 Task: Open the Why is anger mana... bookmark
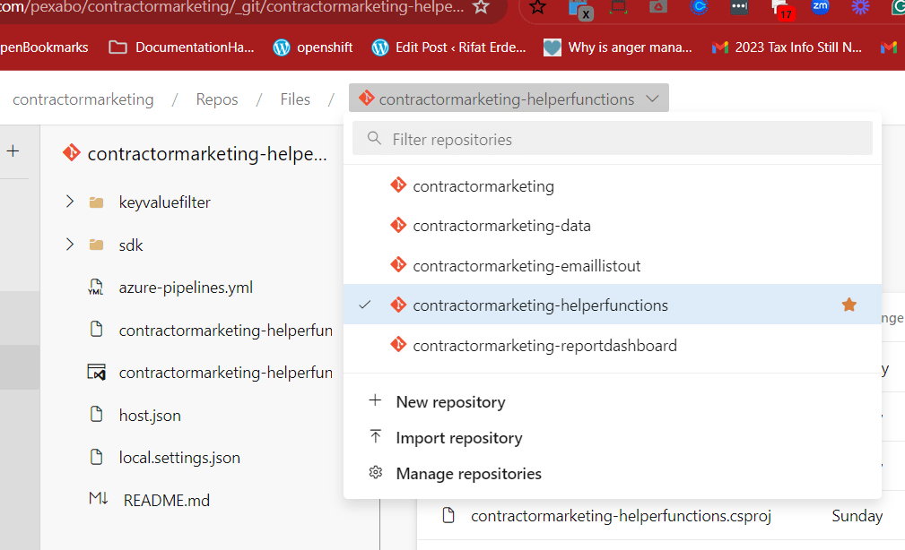[618, 47]
